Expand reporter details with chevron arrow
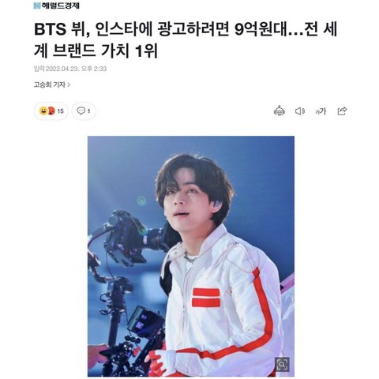Viewport: 379px width, 379px height. click(69, 84)
